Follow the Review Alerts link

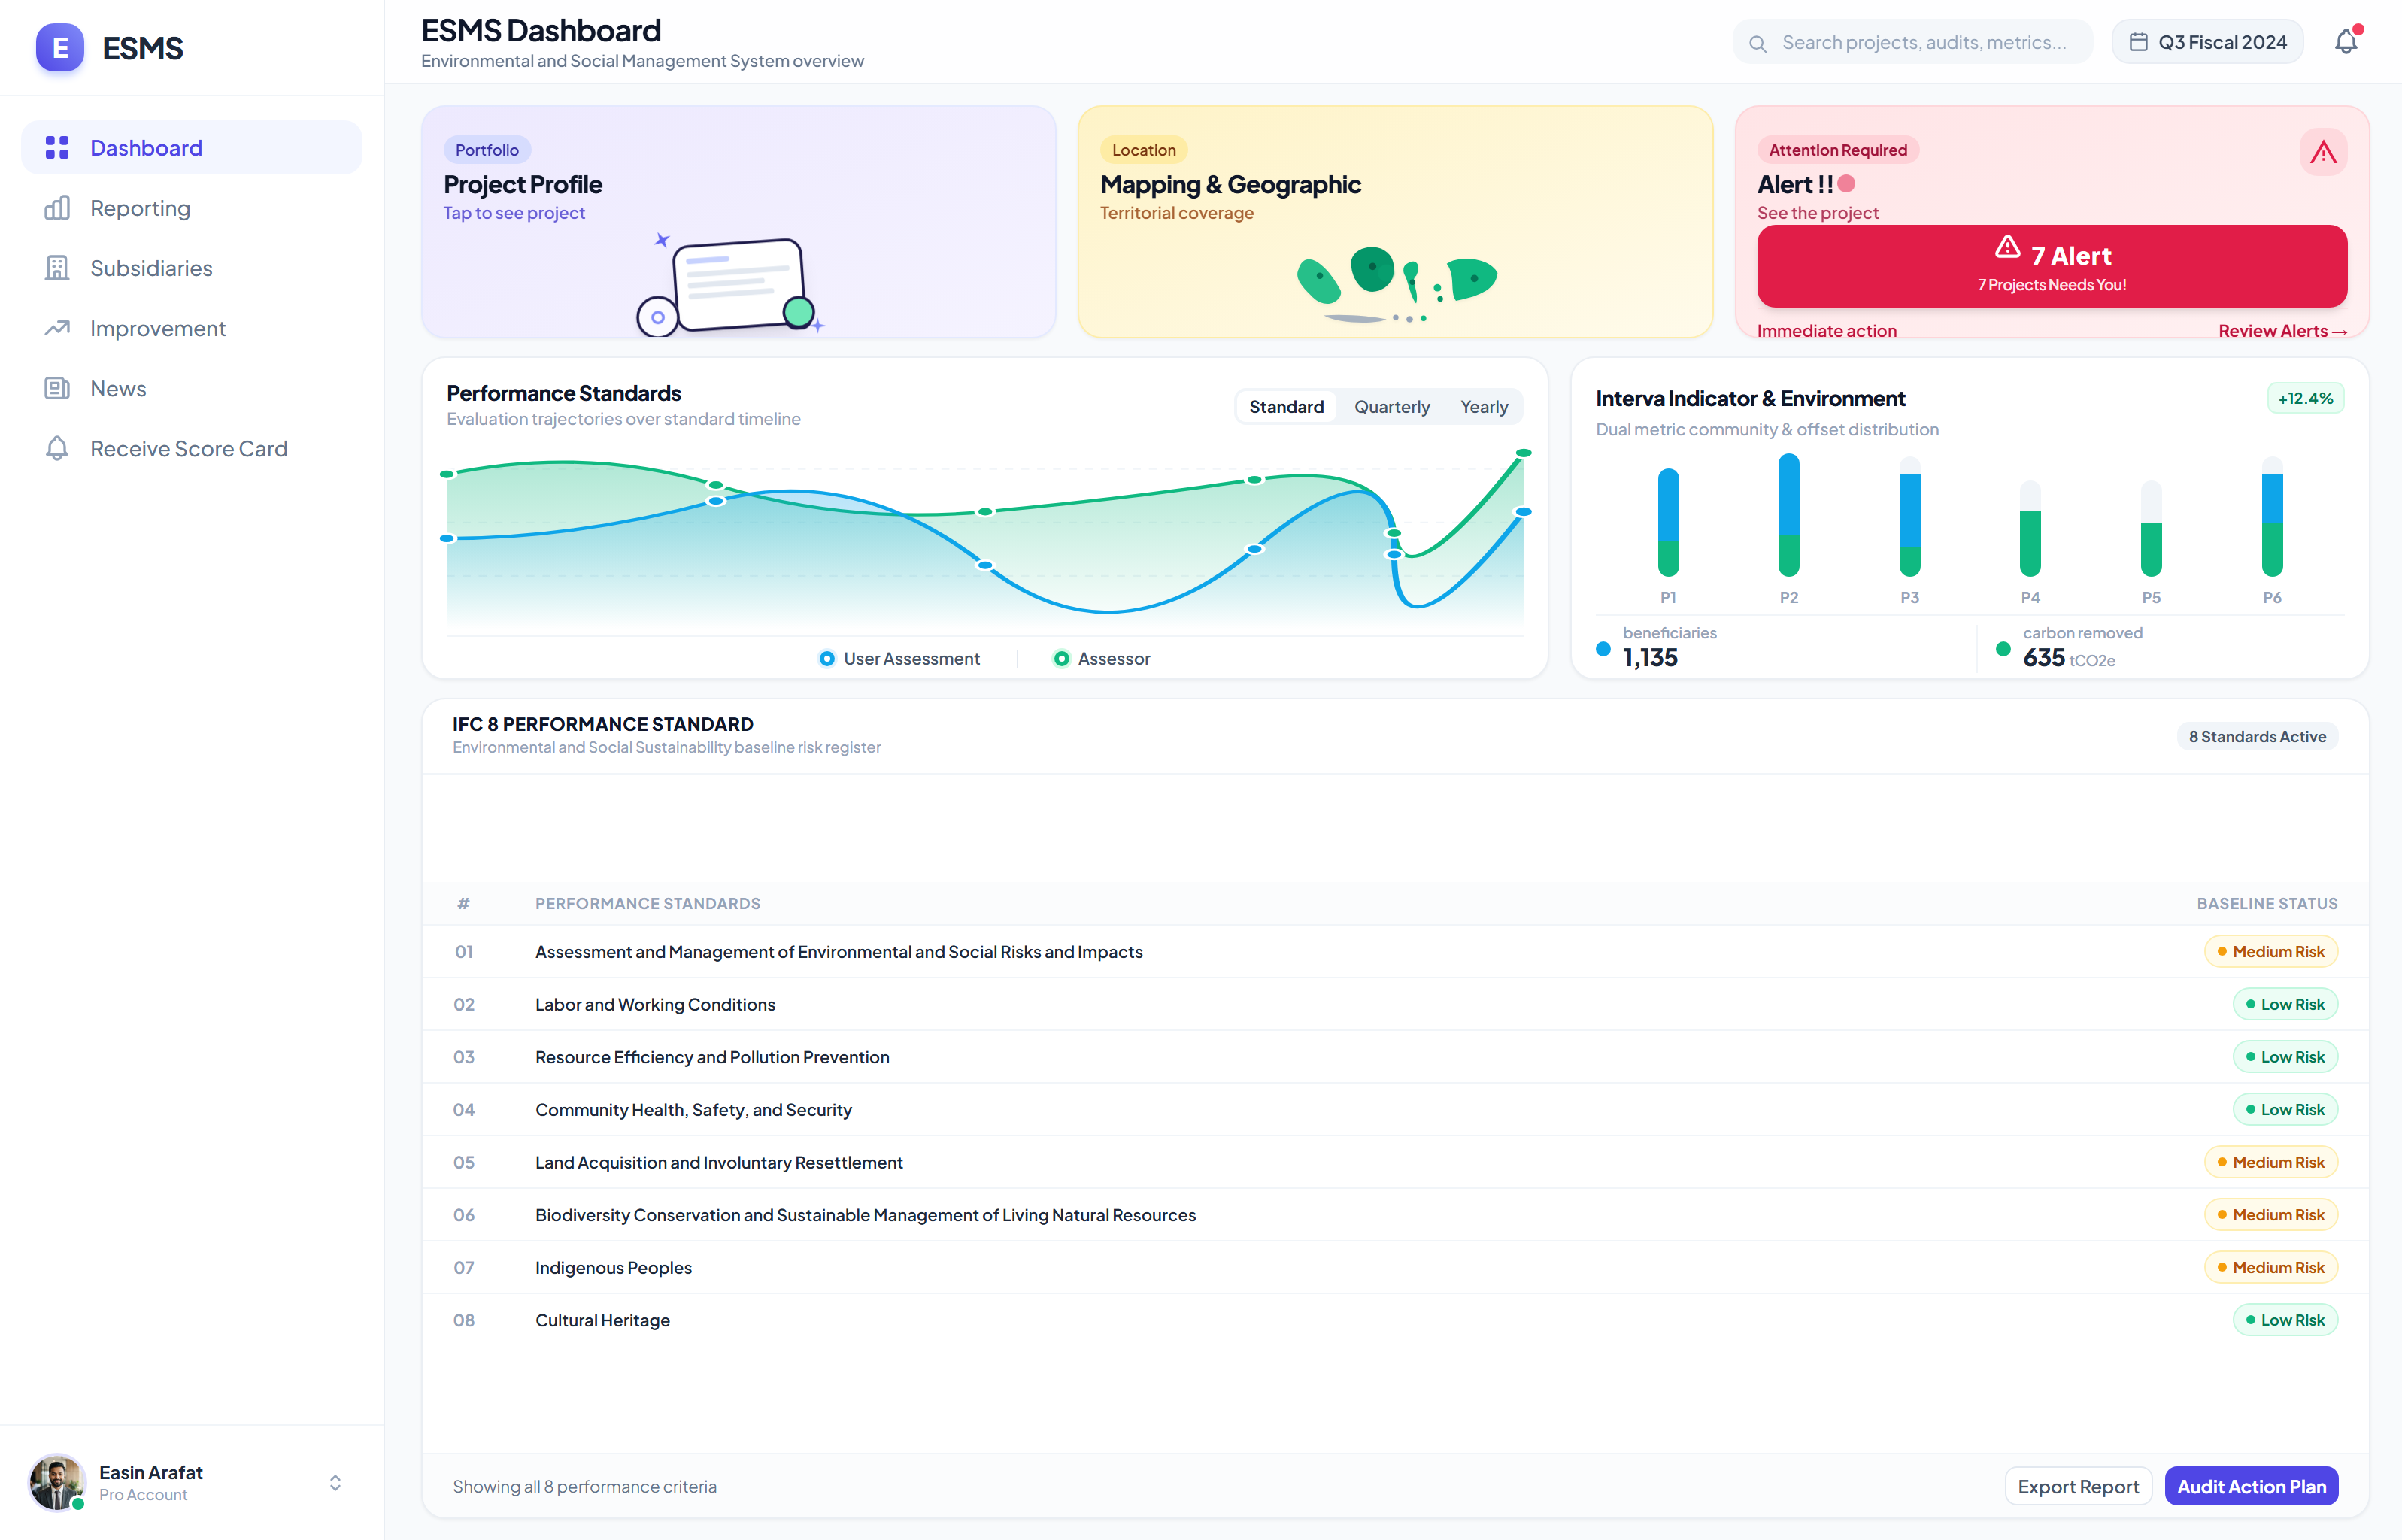(x=2282, y=331)
